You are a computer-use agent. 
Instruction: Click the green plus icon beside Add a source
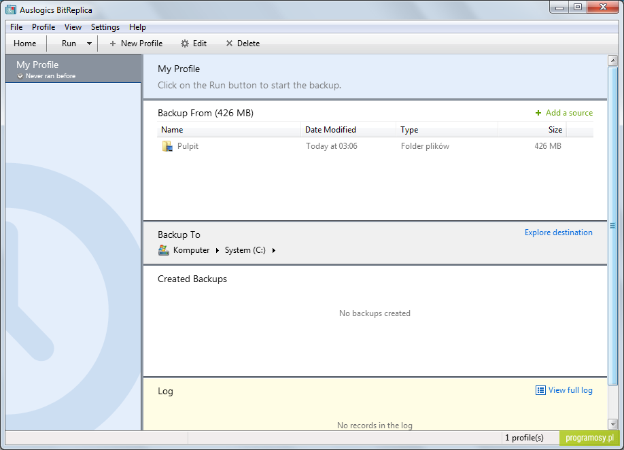(538, 113)
